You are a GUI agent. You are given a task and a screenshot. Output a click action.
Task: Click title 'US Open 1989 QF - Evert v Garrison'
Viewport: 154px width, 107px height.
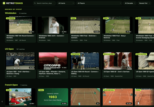(116, 72)
